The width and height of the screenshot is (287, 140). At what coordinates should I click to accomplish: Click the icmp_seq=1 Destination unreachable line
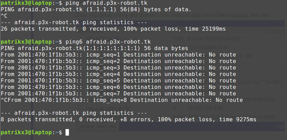tap(118, 55)
